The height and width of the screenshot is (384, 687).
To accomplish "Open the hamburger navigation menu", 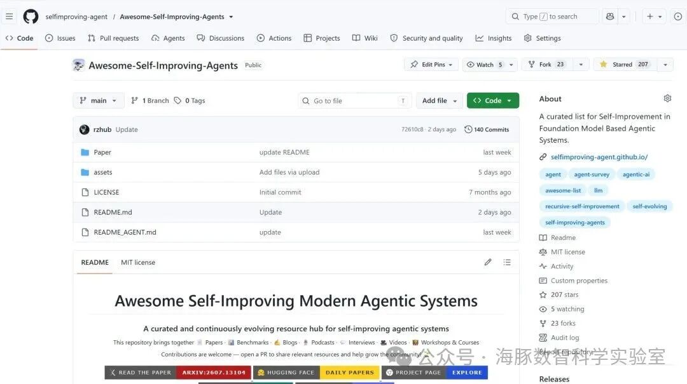I will (9, 17).
